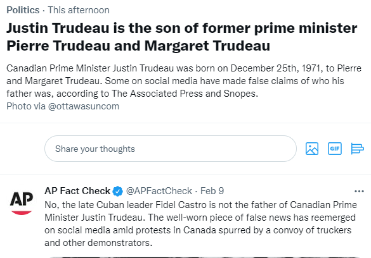Screen dimensions: 371x258
Task: Select the event description paragraph about Trudeau
Action: [184, 81]
